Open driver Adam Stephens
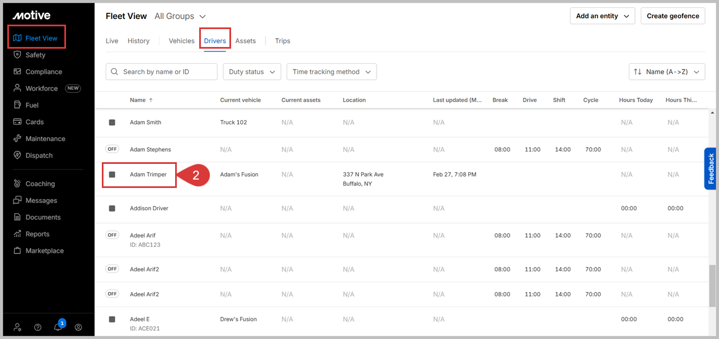Screen dimensions: 719x339 [151, 149]
